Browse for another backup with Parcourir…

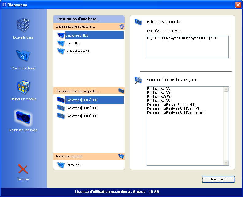tap(74, 165)
